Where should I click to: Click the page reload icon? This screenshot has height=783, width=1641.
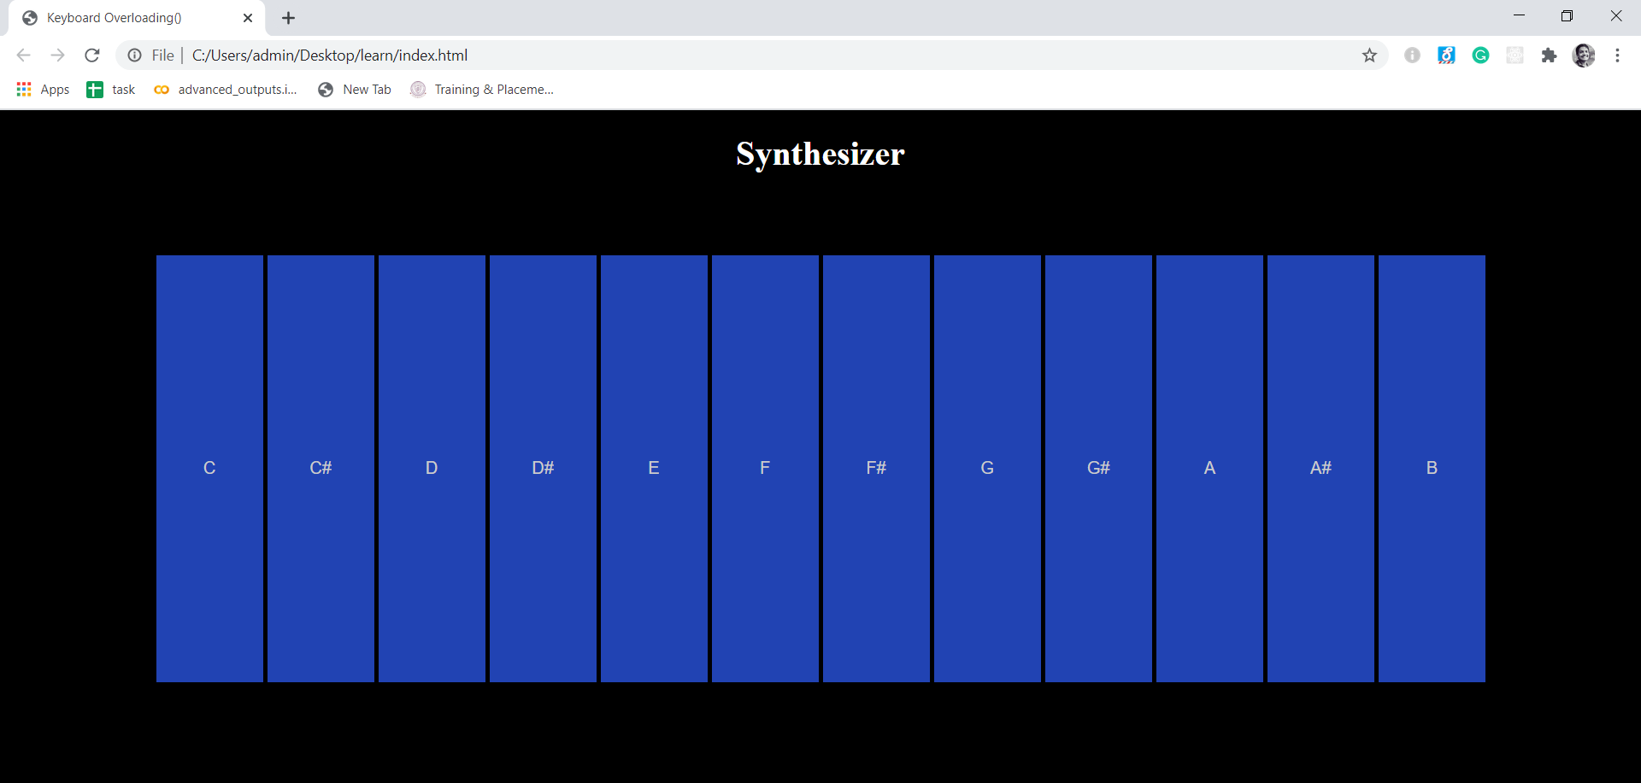(x=92, y=55)
